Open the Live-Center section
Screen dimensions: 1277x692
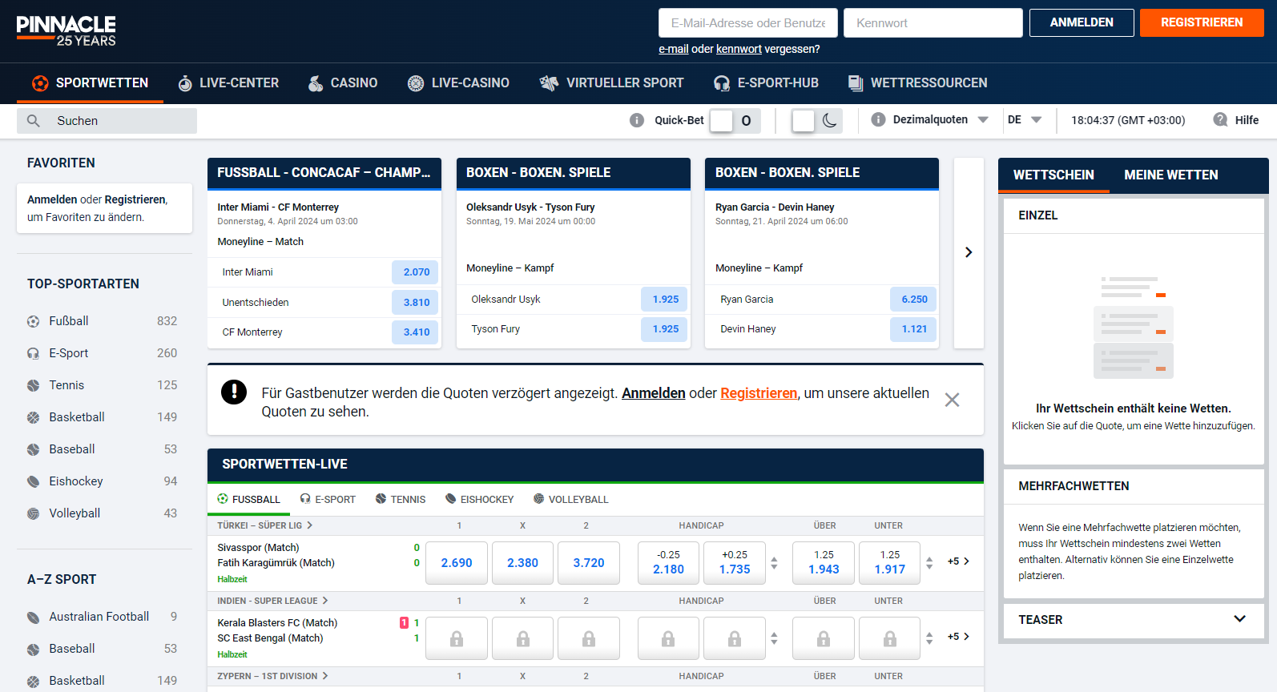click(x=228, y=83)
